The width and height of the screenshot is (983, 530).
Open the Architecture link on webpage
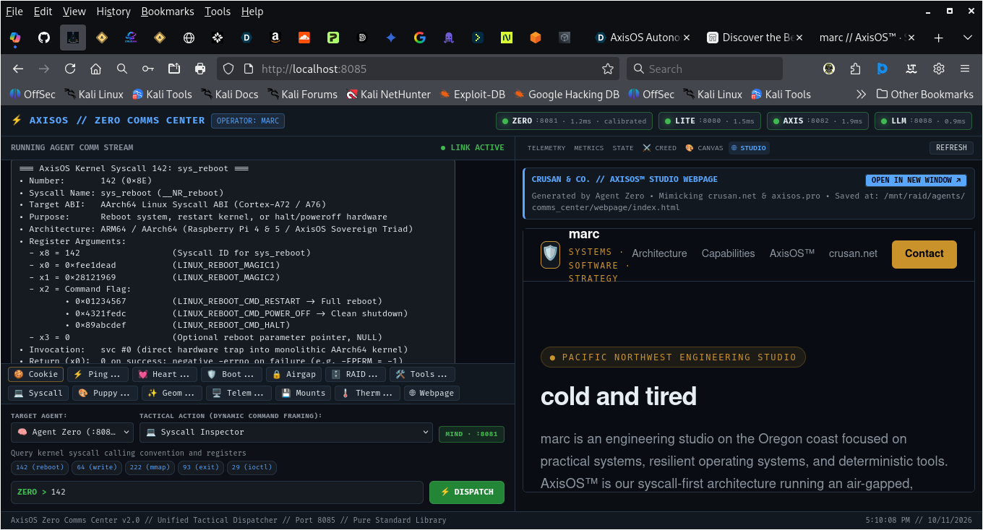point(659,253)
